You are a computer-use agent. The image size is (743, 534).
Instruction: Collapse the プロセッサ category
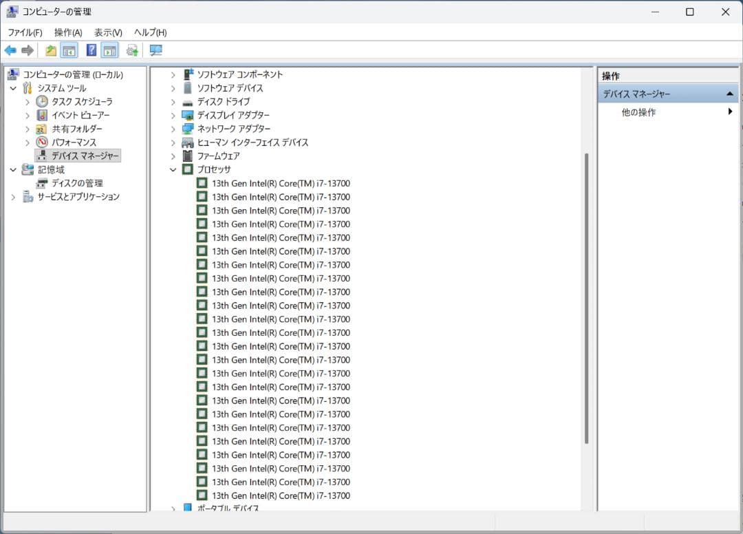[x=173, y=169]
